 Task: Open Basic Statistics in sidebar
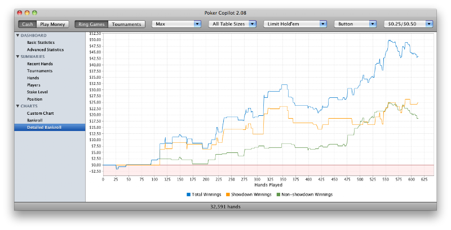41,42
